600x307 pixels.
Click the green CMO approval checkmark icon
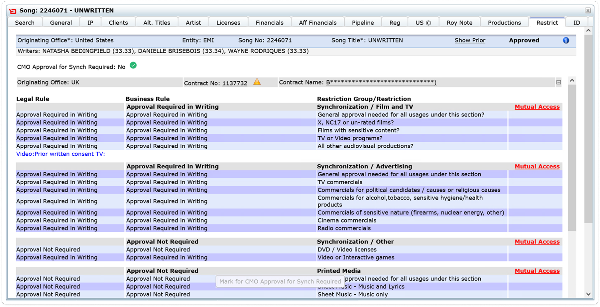(133, 65)
